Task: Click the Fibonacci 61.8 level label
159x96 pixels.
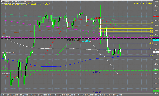Action: (151, 35)
